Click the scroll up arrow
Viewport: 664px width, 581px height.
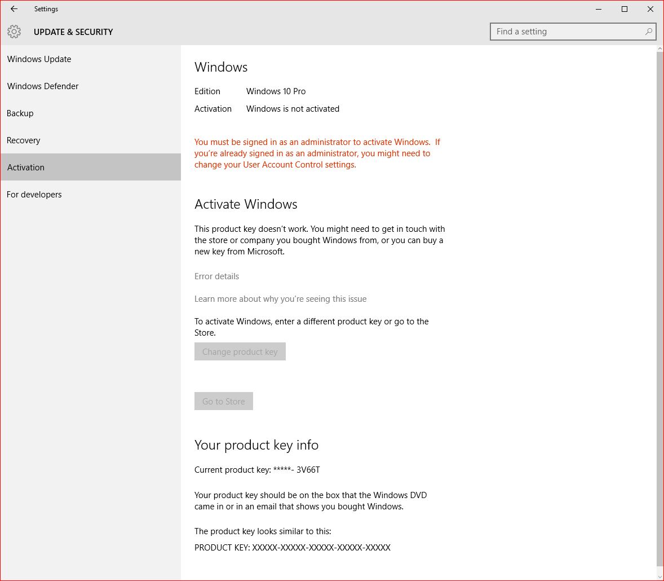pyautogui.click(x=659, y=49)
